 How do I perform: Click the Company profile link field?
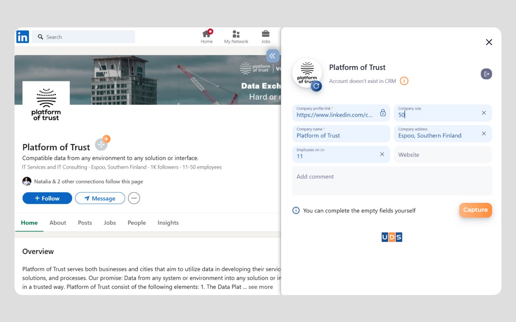pyautogui.click(x=341, y=113)
